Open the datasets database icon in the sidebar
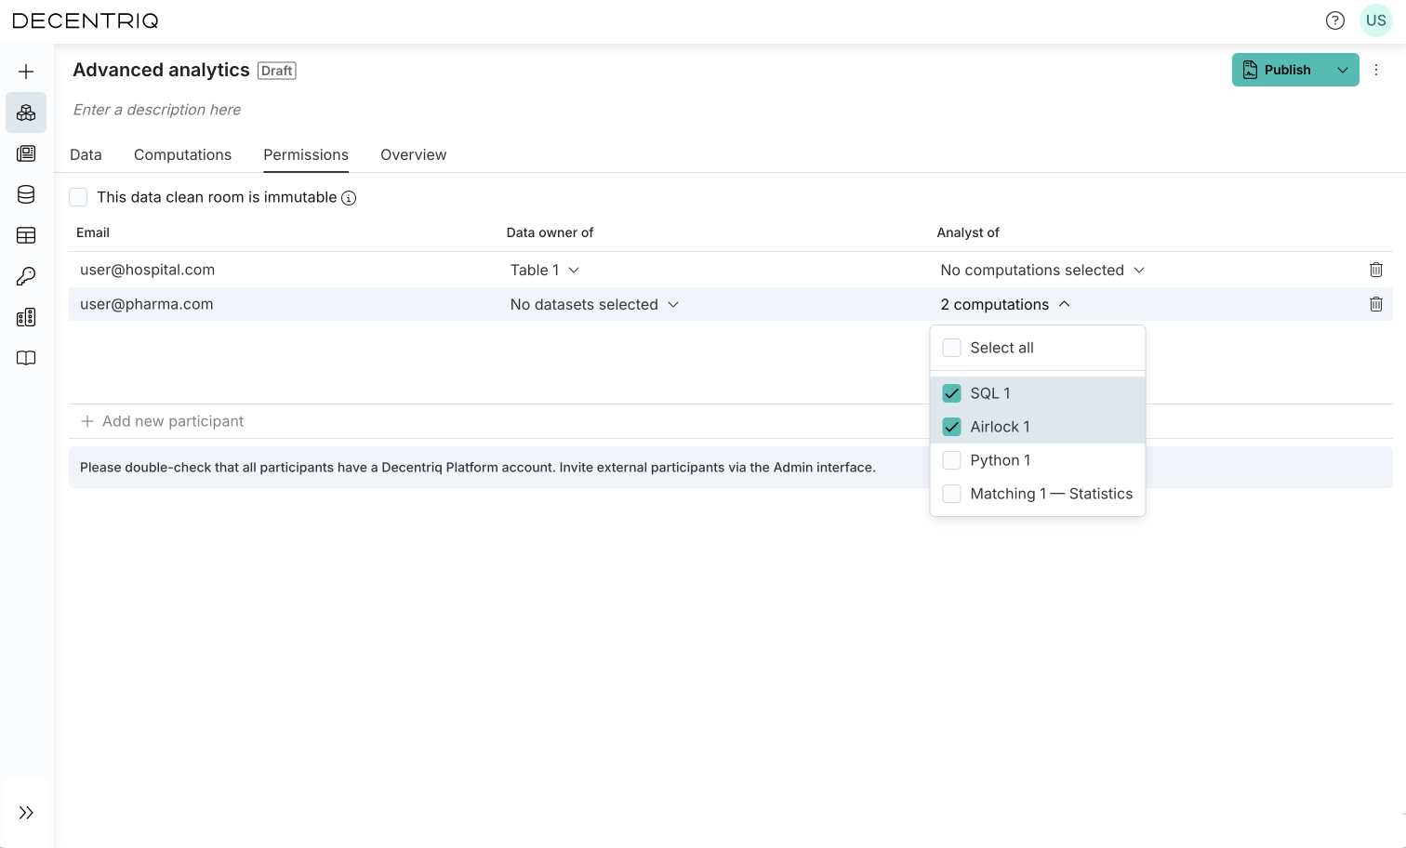This screenshot has width=1406, height=848. pyautogui.click(x=26, y=194)
